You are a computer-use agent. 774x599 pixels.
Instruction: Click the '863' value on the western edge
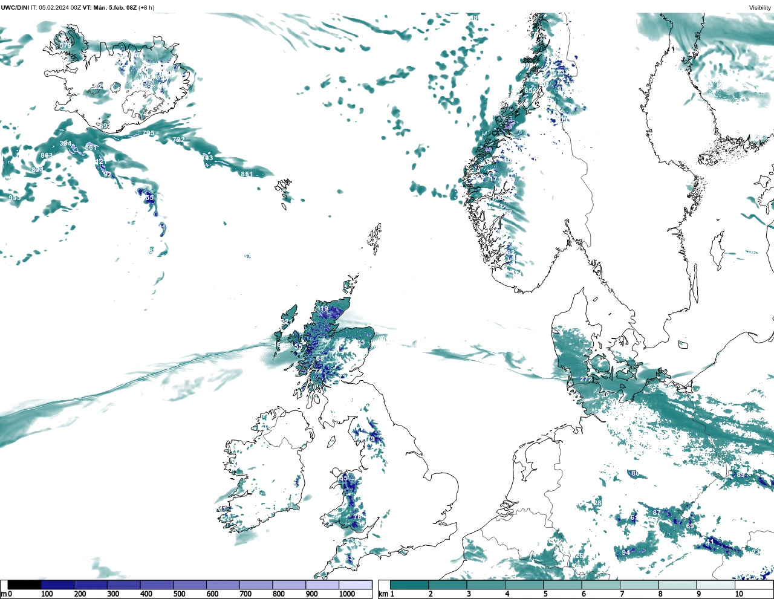tap(47, 155)
